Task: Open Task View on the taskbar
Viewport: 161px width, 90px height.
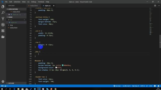Action: [10, 89]
